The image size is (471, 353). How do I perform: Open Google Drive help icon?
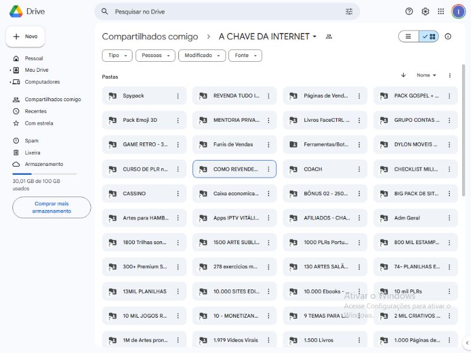(x=409, y=11)
